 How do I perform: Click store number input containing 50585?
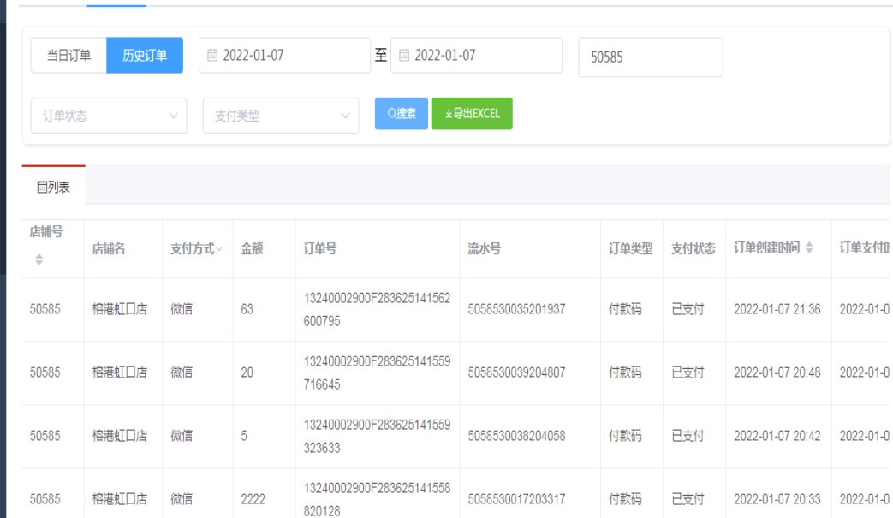(x=650, y=57)
